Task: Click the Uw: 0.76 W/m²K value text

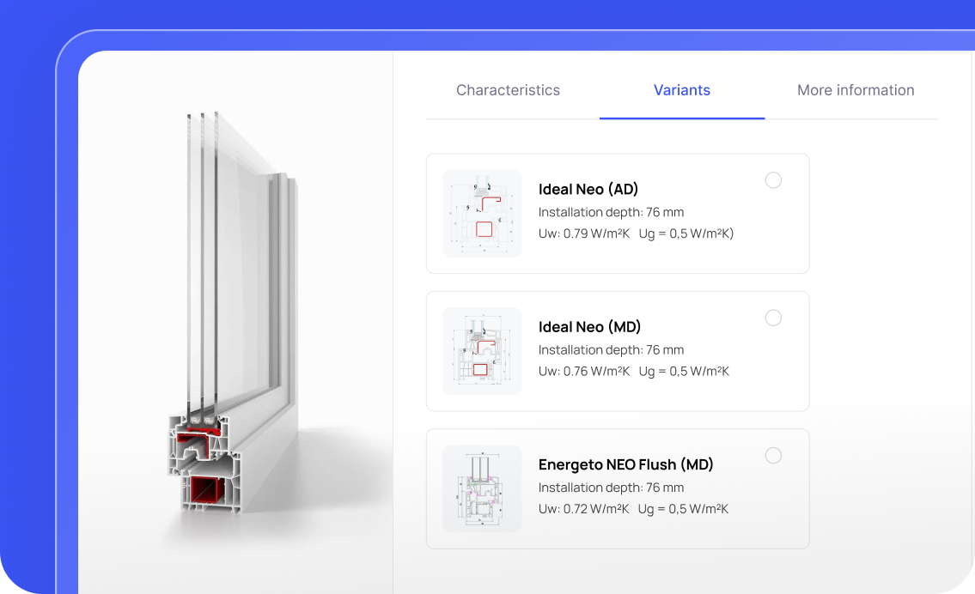Action: pyautogui.click(x=584, y=372)
